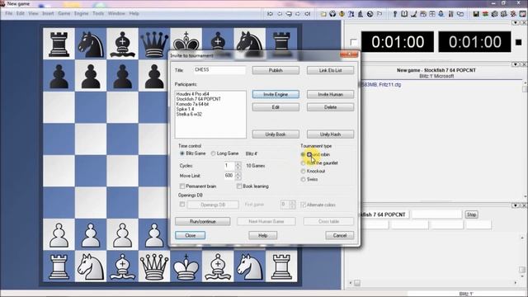Click the white king on the board
Image resolution: width=528 pixels, height=297 pixels.
coord(186,266)
